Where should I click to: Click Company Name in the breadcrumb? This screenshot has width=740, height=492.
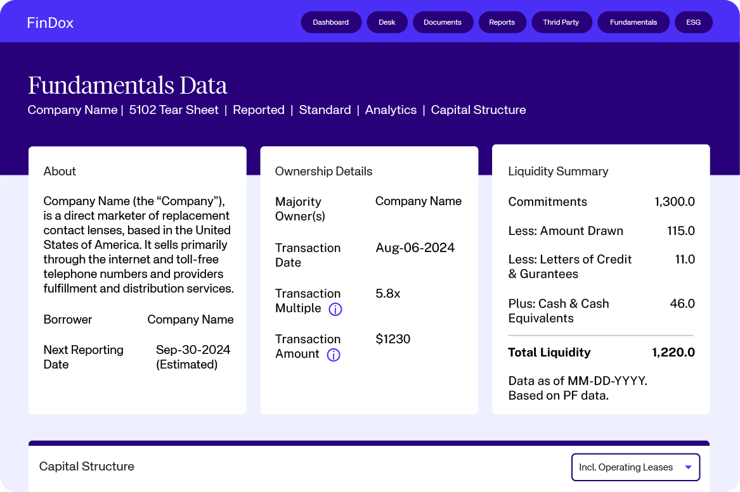(72, 110)
